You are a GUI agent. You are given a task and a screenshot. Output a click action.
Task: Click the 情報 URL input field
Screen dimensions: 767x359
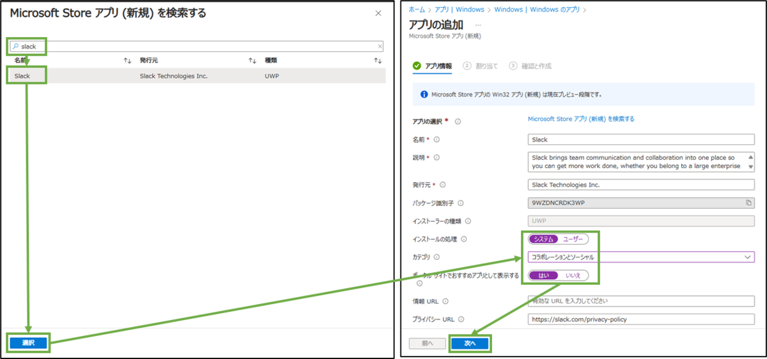pos(641,301)
